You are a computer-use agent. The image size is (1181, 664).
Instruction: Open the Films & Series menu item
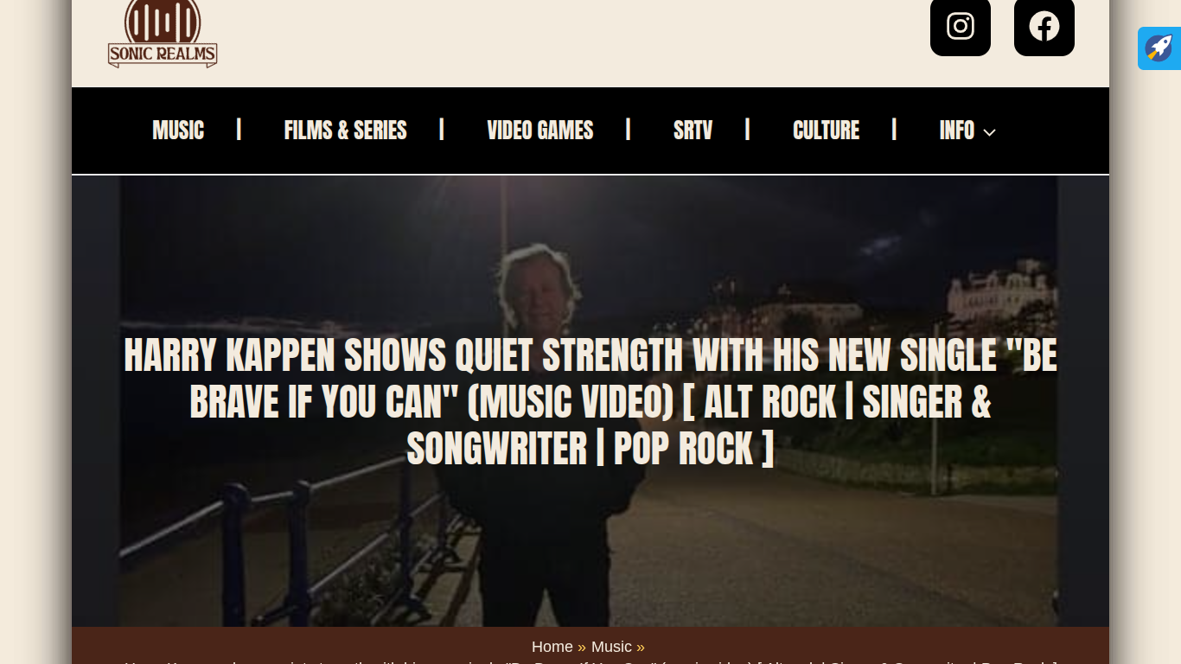pos(345,131)
